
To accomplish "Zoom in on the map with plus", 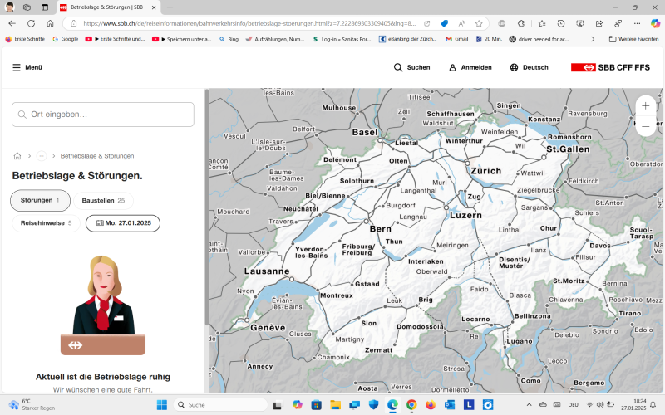I will pyautogui.click(x=646, y=106).
